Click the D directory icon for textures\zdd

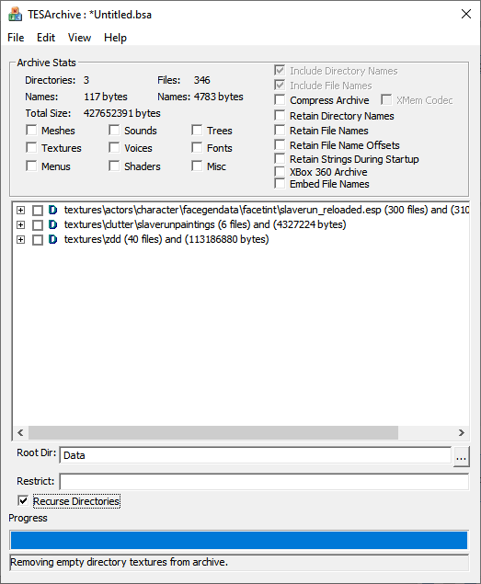tap(53, 239)
